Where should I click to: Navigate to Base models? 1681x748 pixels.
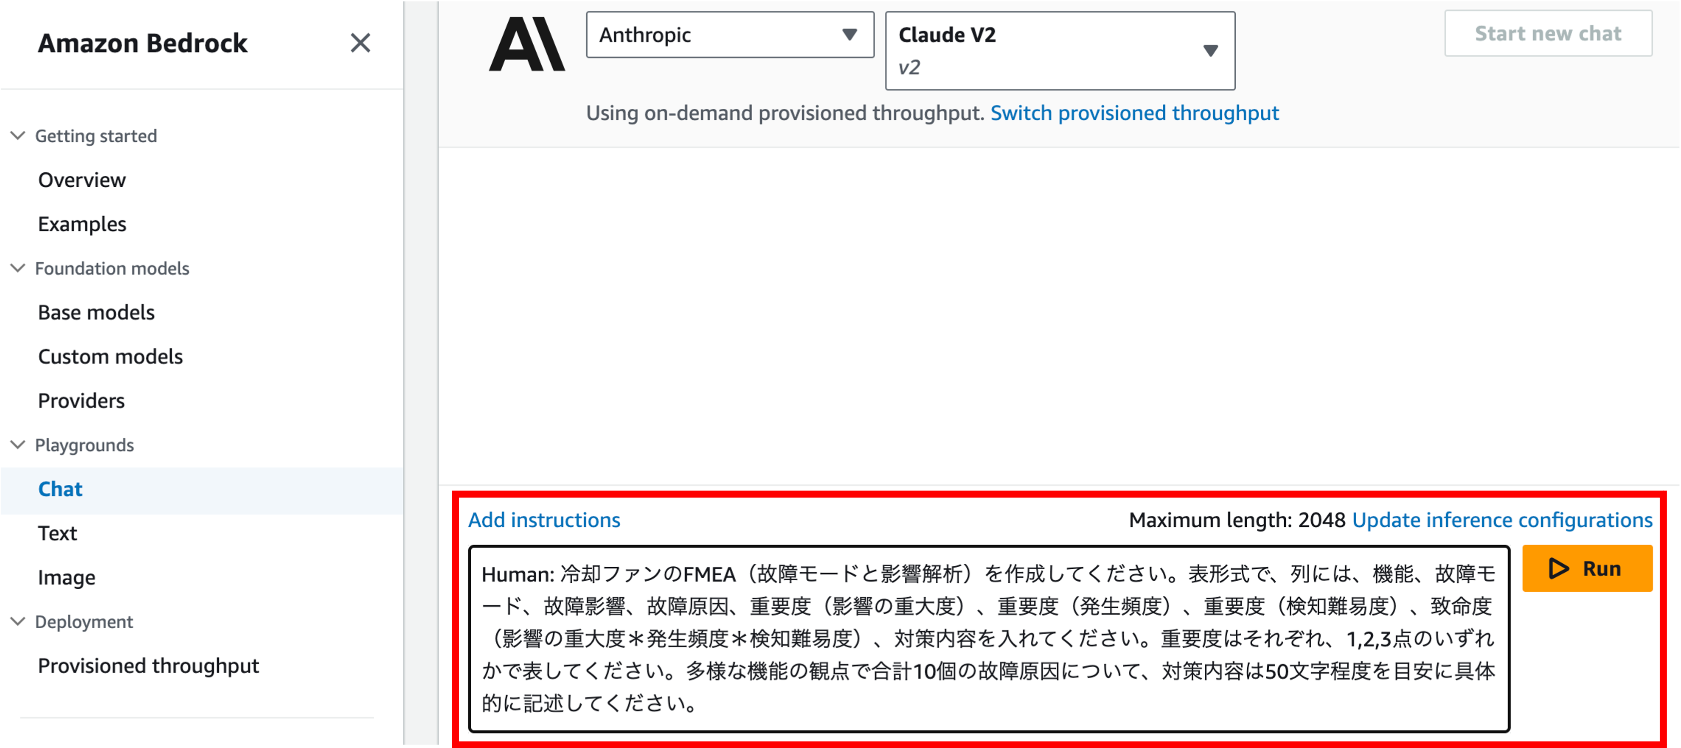96,313
